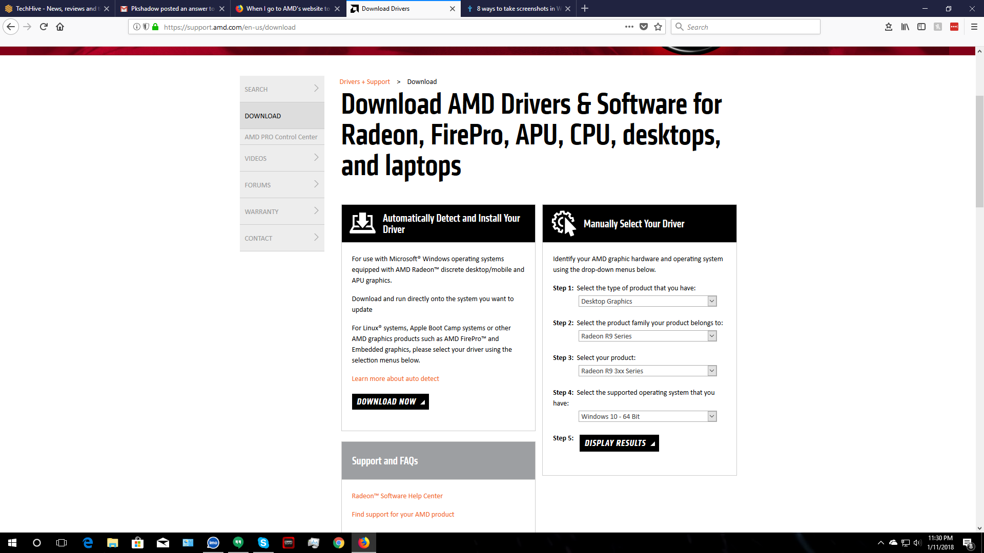Expand the CONTACT sidebar item
This screenshot has width=984, height=553.
(282, 238)
